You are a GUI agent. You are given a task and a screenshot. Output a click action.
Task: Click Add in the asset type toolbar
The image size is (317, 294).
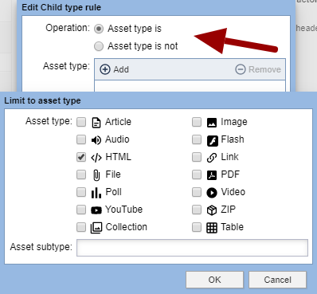pyautogui.click(x=115, y=69)
